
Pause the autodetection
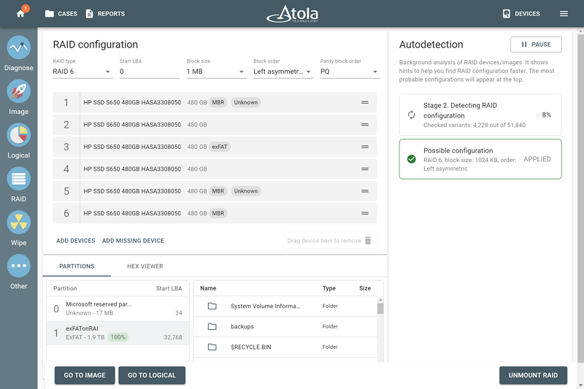click(x=536, y=45)
